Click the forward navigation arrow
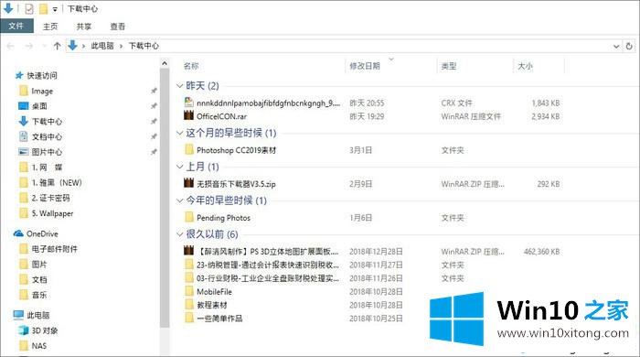The height and width of the screenshot is (357, 640). coord(29,46)
